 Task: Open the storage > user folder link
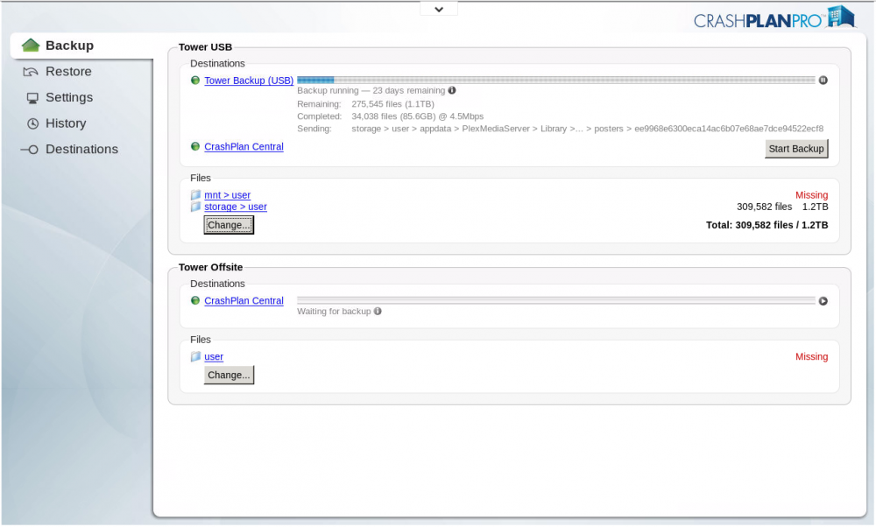[x=235, y=207]
